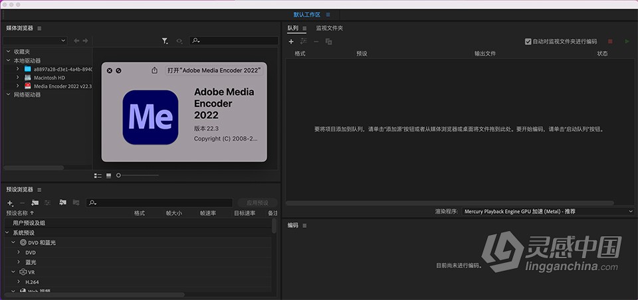Collapse the 网络驱动器 tree node

coord(8,94)
